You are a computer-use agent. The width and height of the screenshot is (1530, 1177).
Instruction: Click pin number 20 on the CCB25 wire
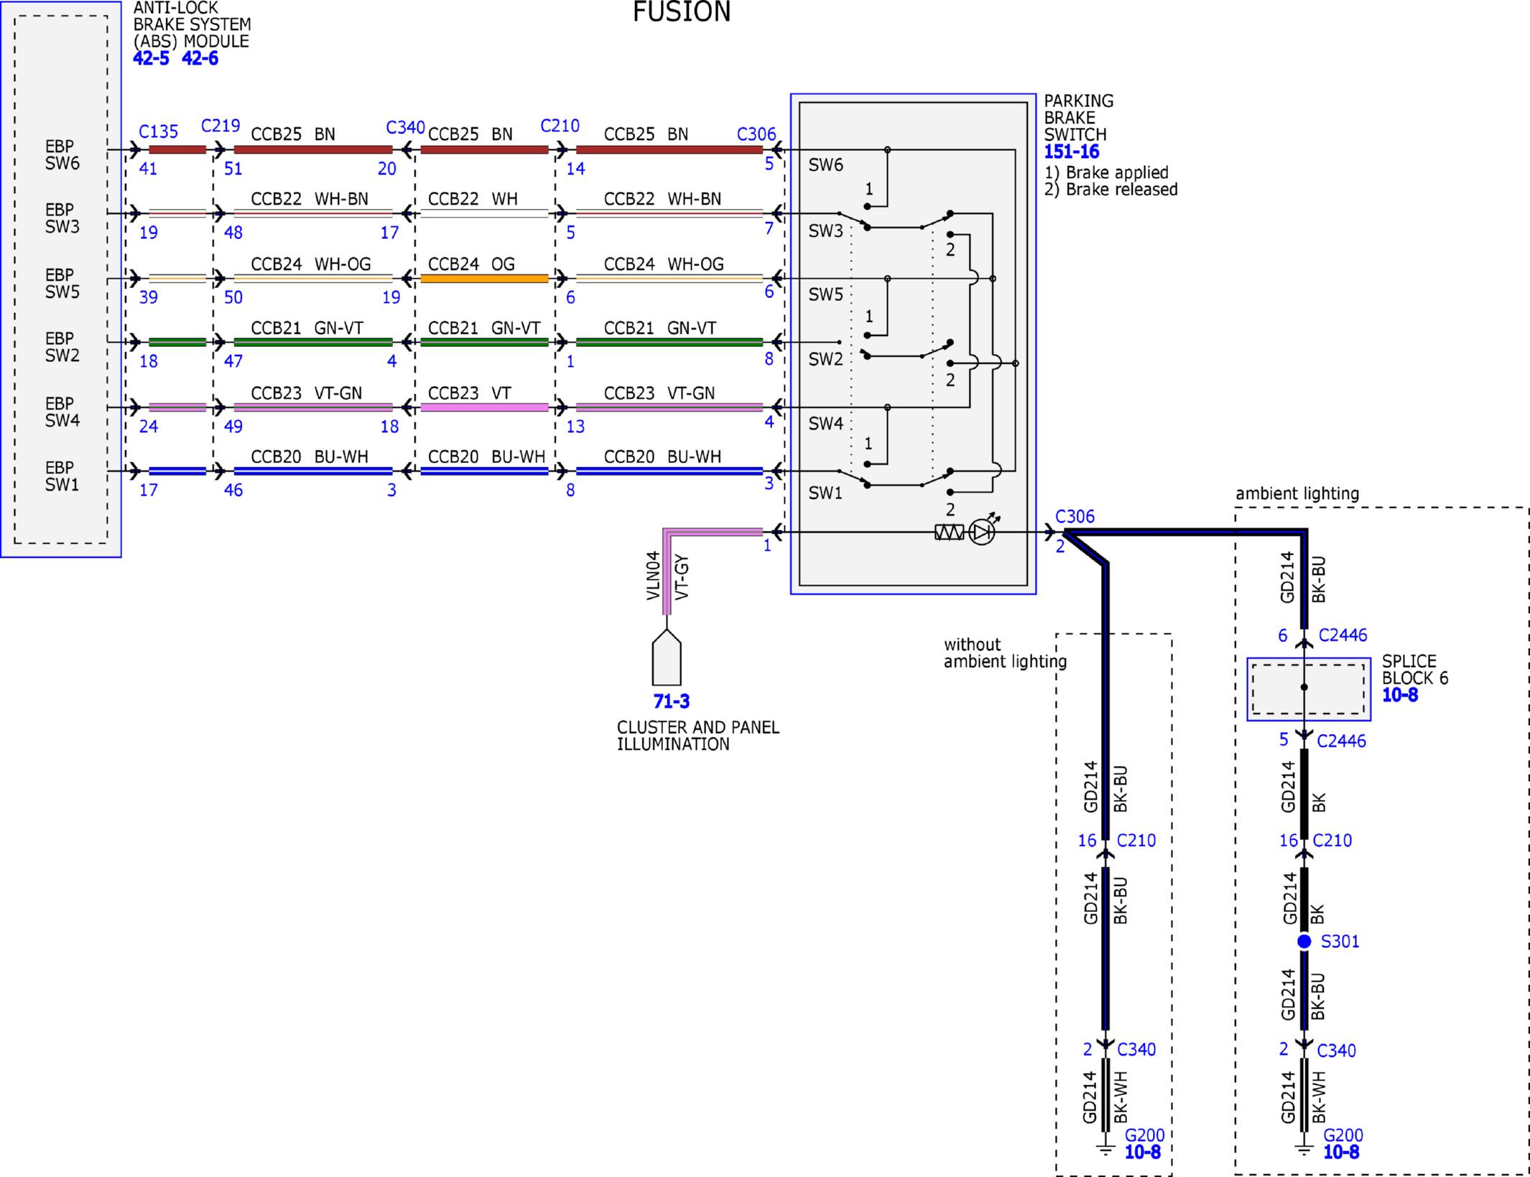pyautogui.click(x=387, y=169)
